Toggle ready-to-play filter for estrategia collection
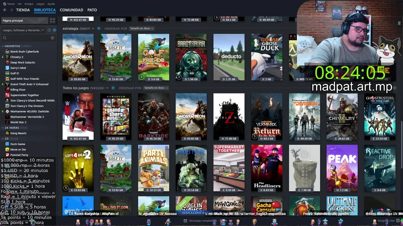Image resolution: width=403 pixels, height=226 pixels. 99,28
